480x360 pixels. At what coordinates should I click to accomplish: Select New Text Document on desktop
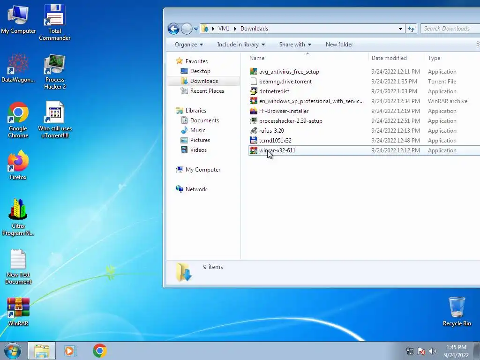[18, 267]
